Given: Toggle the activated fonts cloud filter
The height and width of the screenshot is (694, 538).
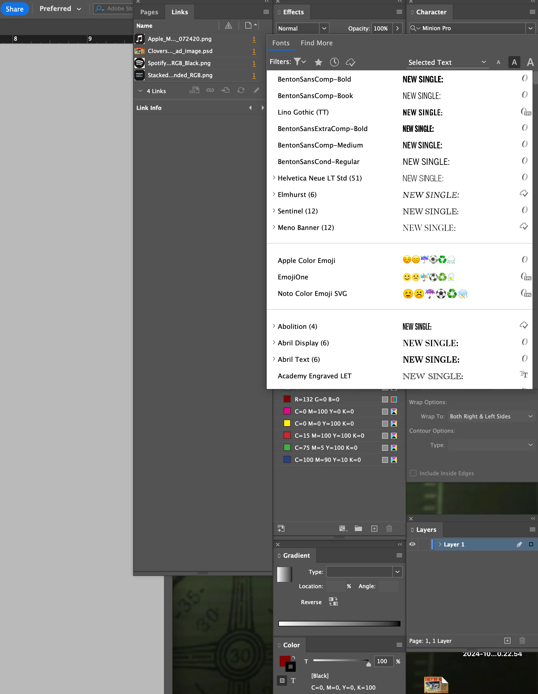Looking at the screenshot, I should [350, 62].
